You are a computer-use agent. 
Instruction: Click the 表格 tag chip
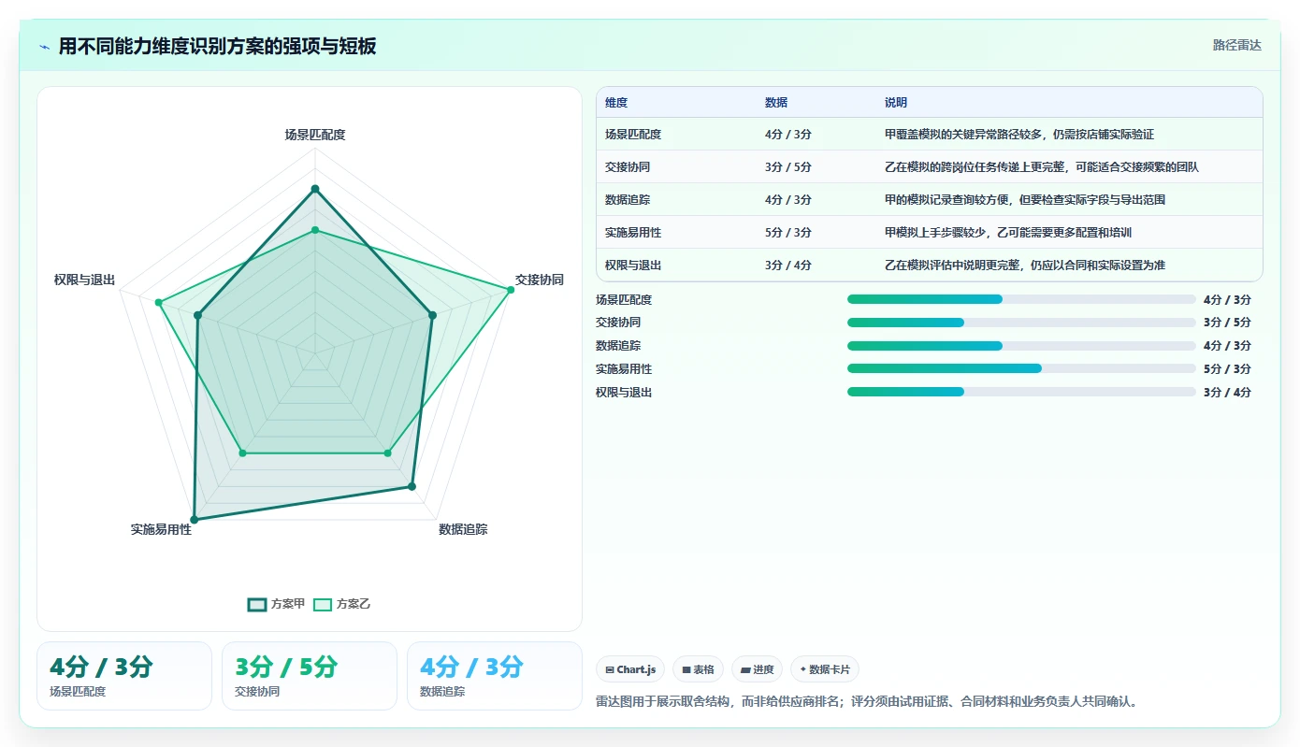pyautogui.click(x=698, y=669)
